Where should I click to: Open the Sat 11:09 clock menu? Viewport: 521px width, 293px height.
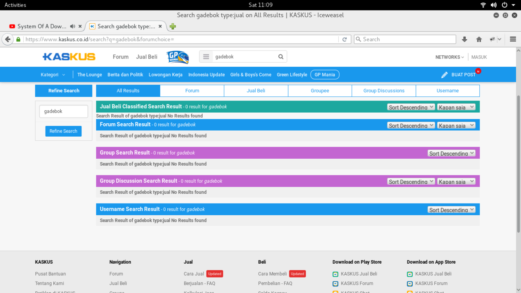[x=260, y=5]
